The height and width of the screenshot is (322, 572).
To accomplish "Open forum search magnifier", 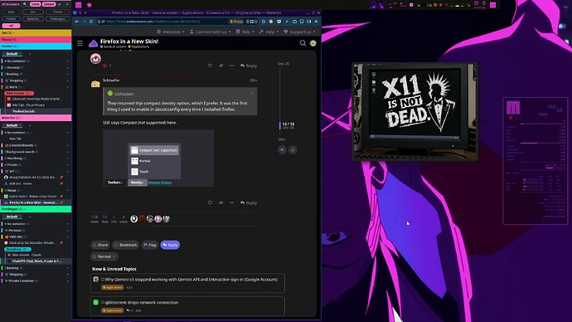I will click(303, 43).
